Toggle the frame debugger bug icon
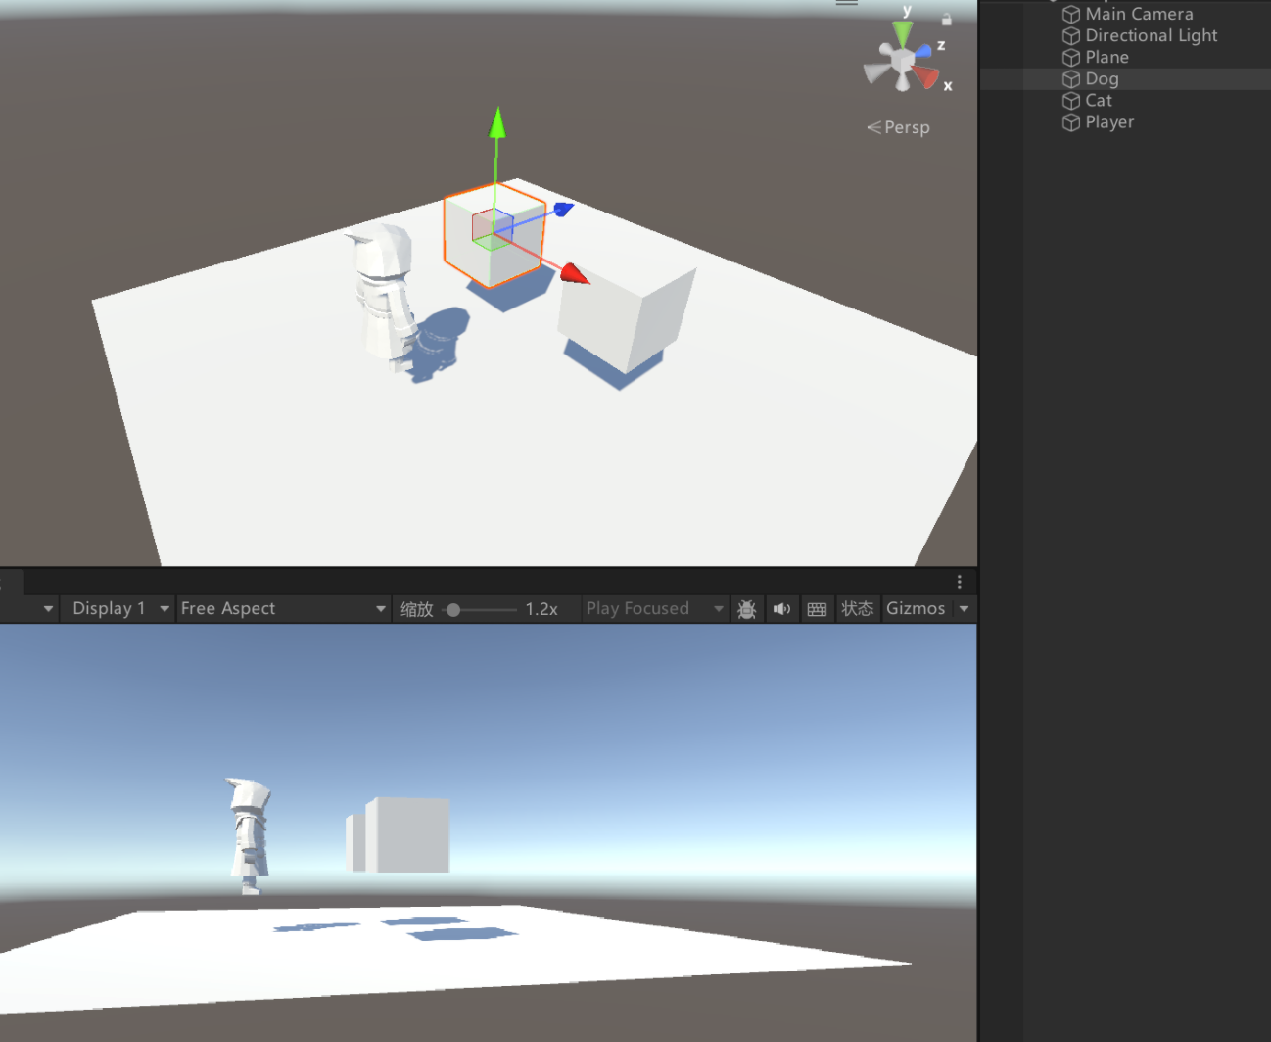This screenshot has height=1042, width=1271. [746, 609]
